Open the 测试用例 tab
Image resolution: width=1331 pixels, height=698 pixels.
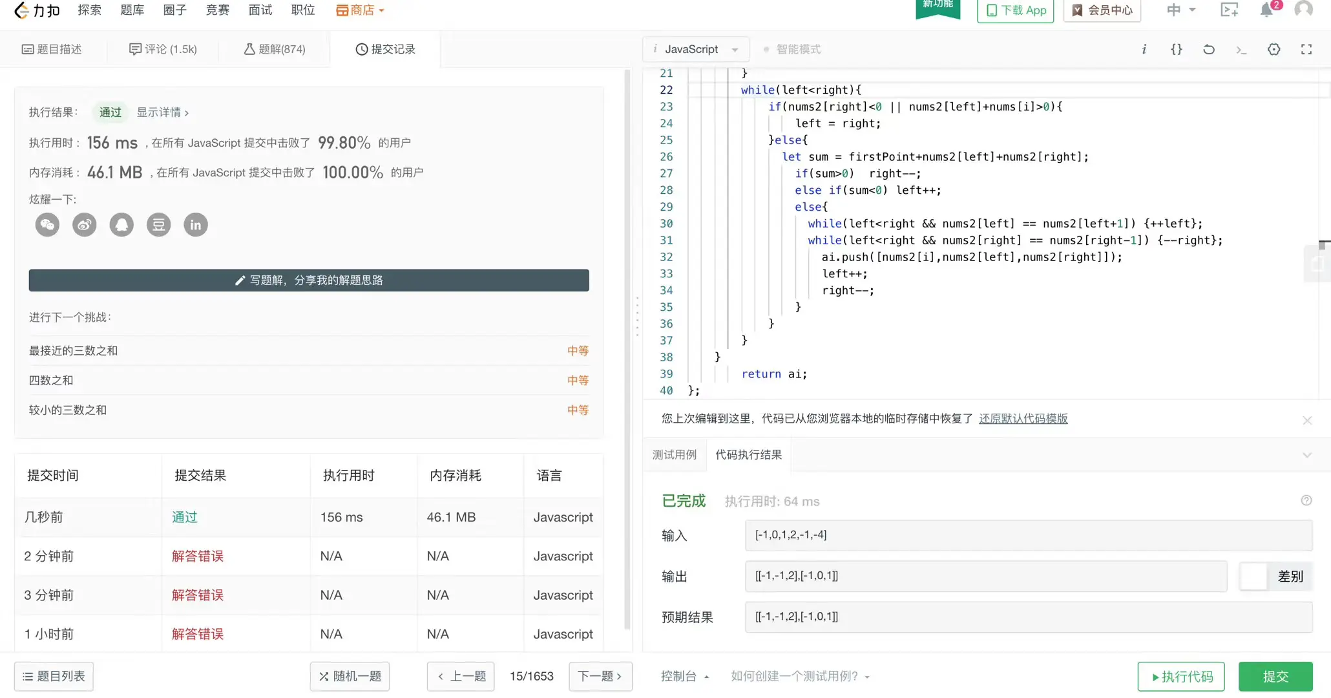[674, 455]
